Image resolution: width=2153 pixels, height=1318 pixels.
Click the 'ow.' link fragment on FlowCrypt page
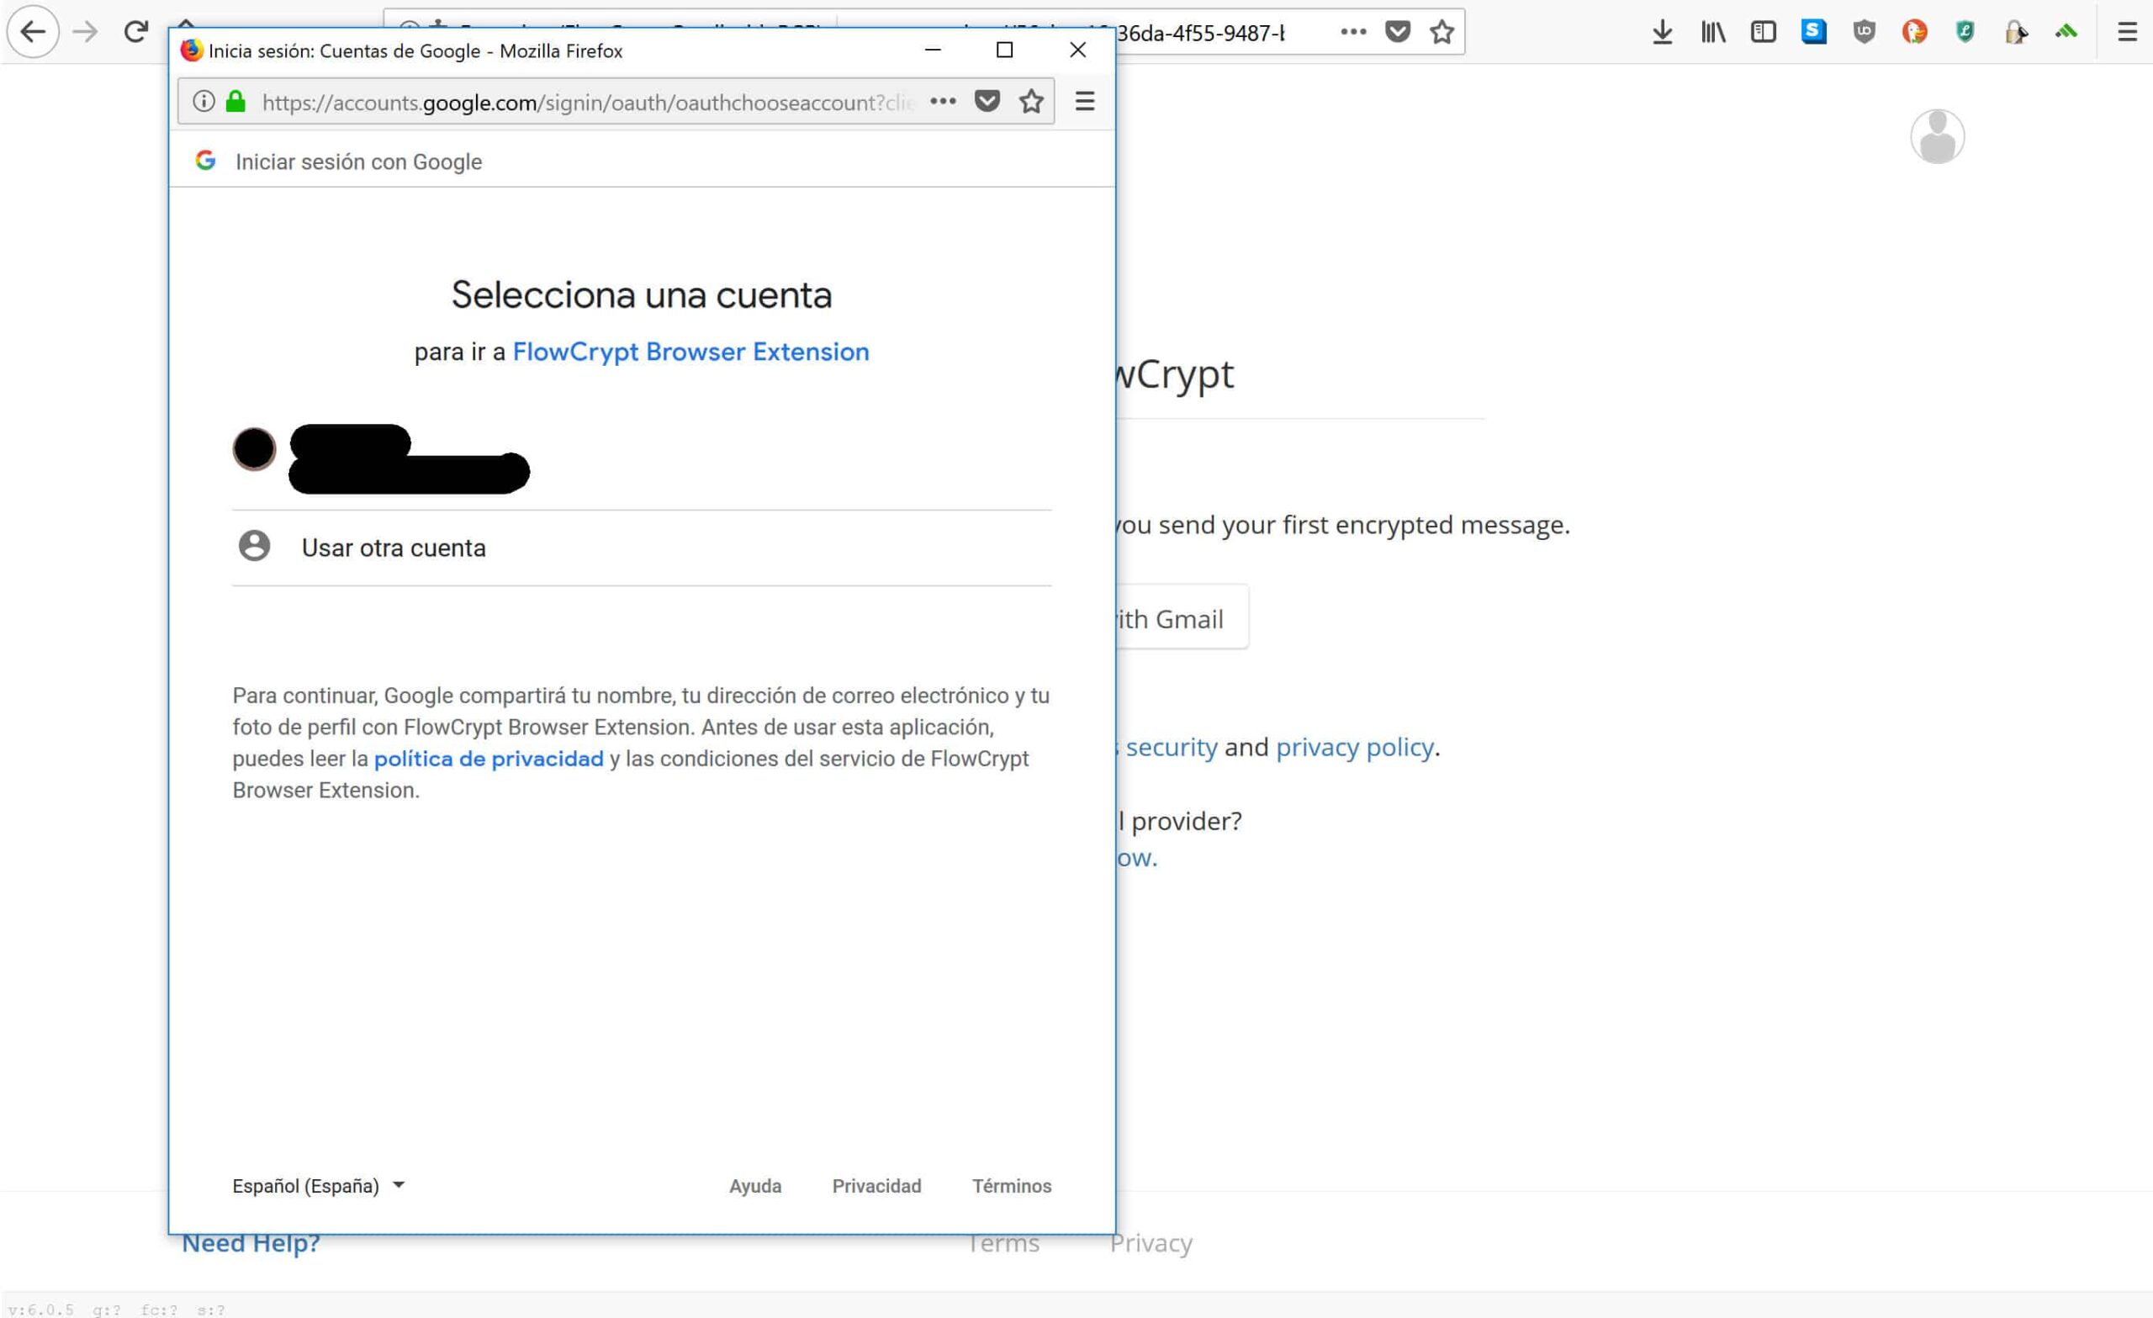pos(1137,857)
